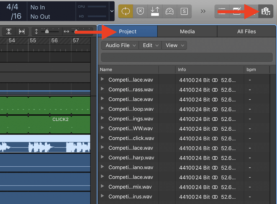Click the search field in Project browser
Viewport: 277px width, 204px height.
[x=187, y=57]
